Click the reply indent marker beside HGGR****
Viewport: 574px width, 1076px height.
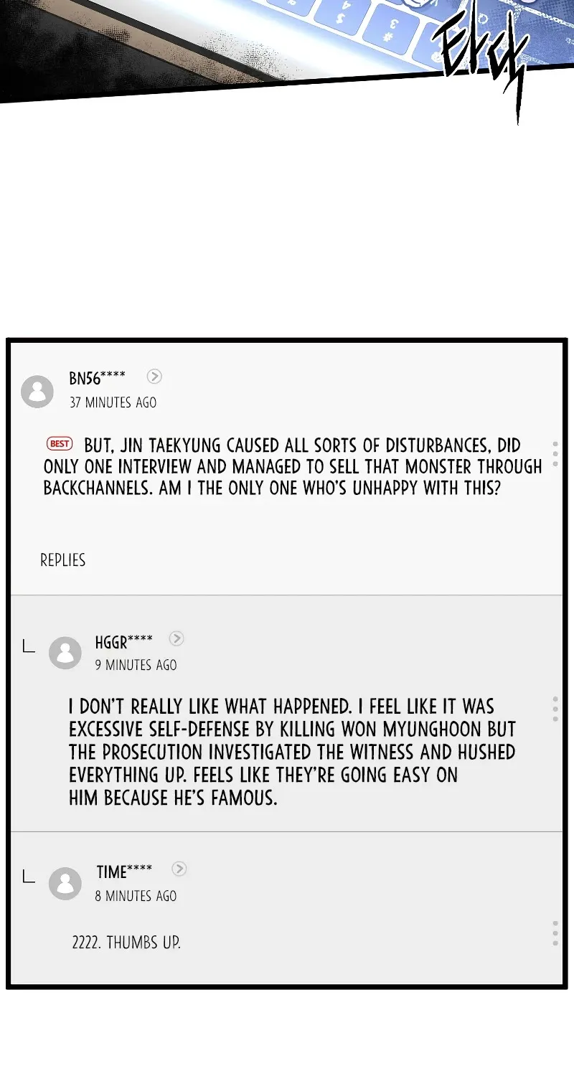(x=29, y=646)
